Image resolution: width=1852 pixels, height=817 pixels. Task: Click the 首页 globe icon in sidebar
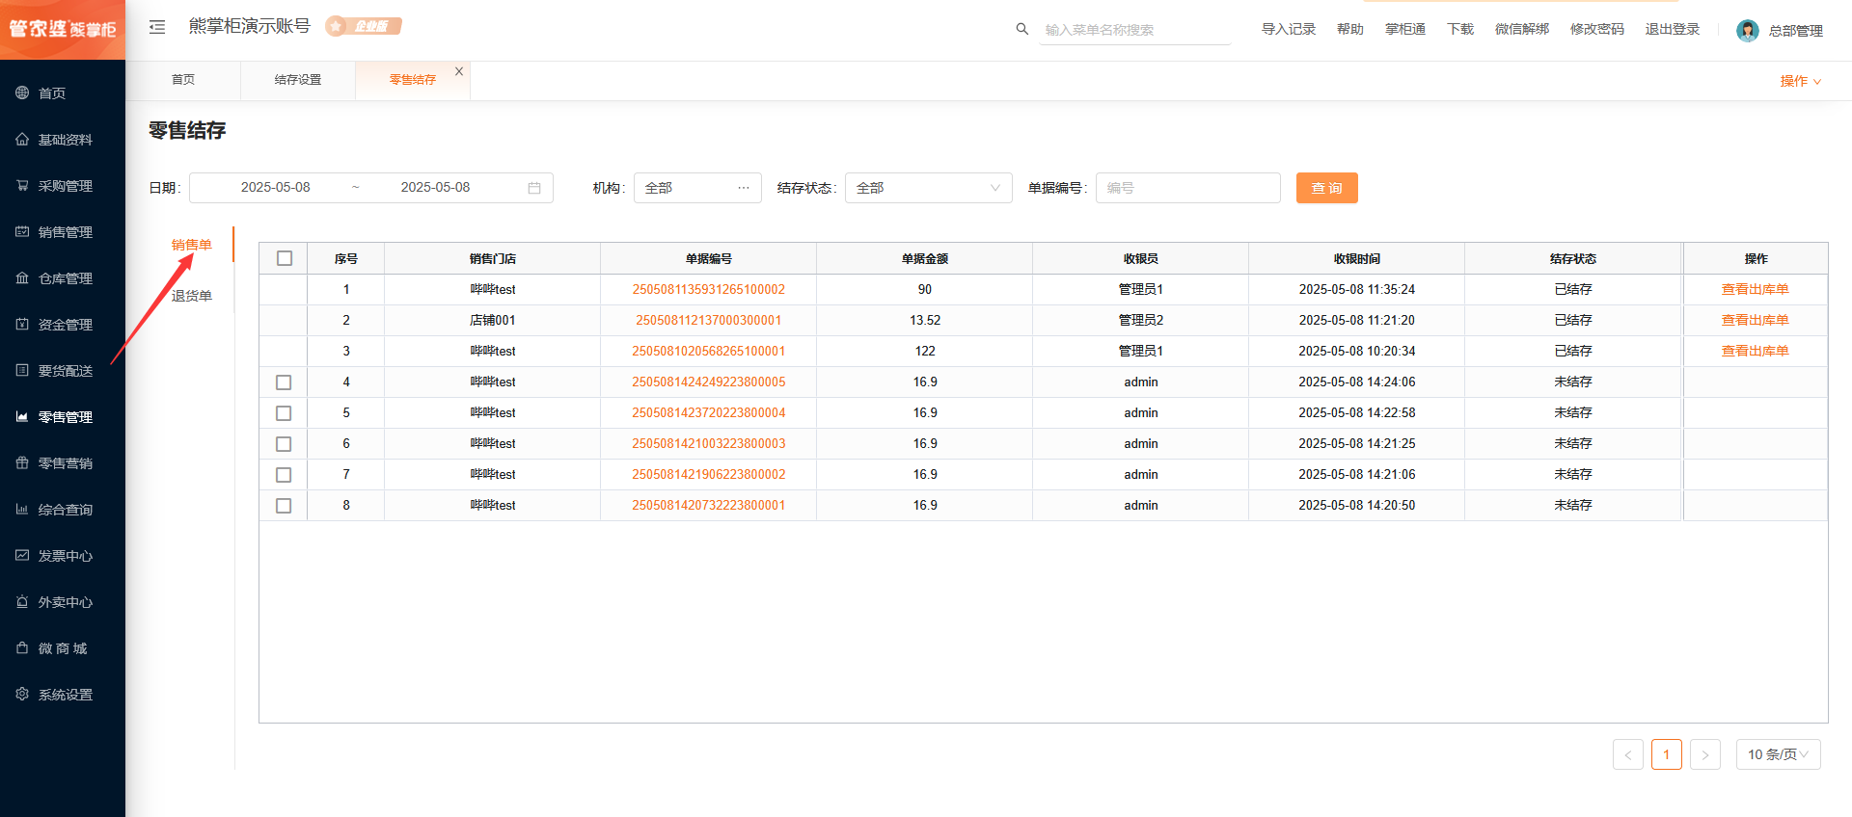[22, 92]
